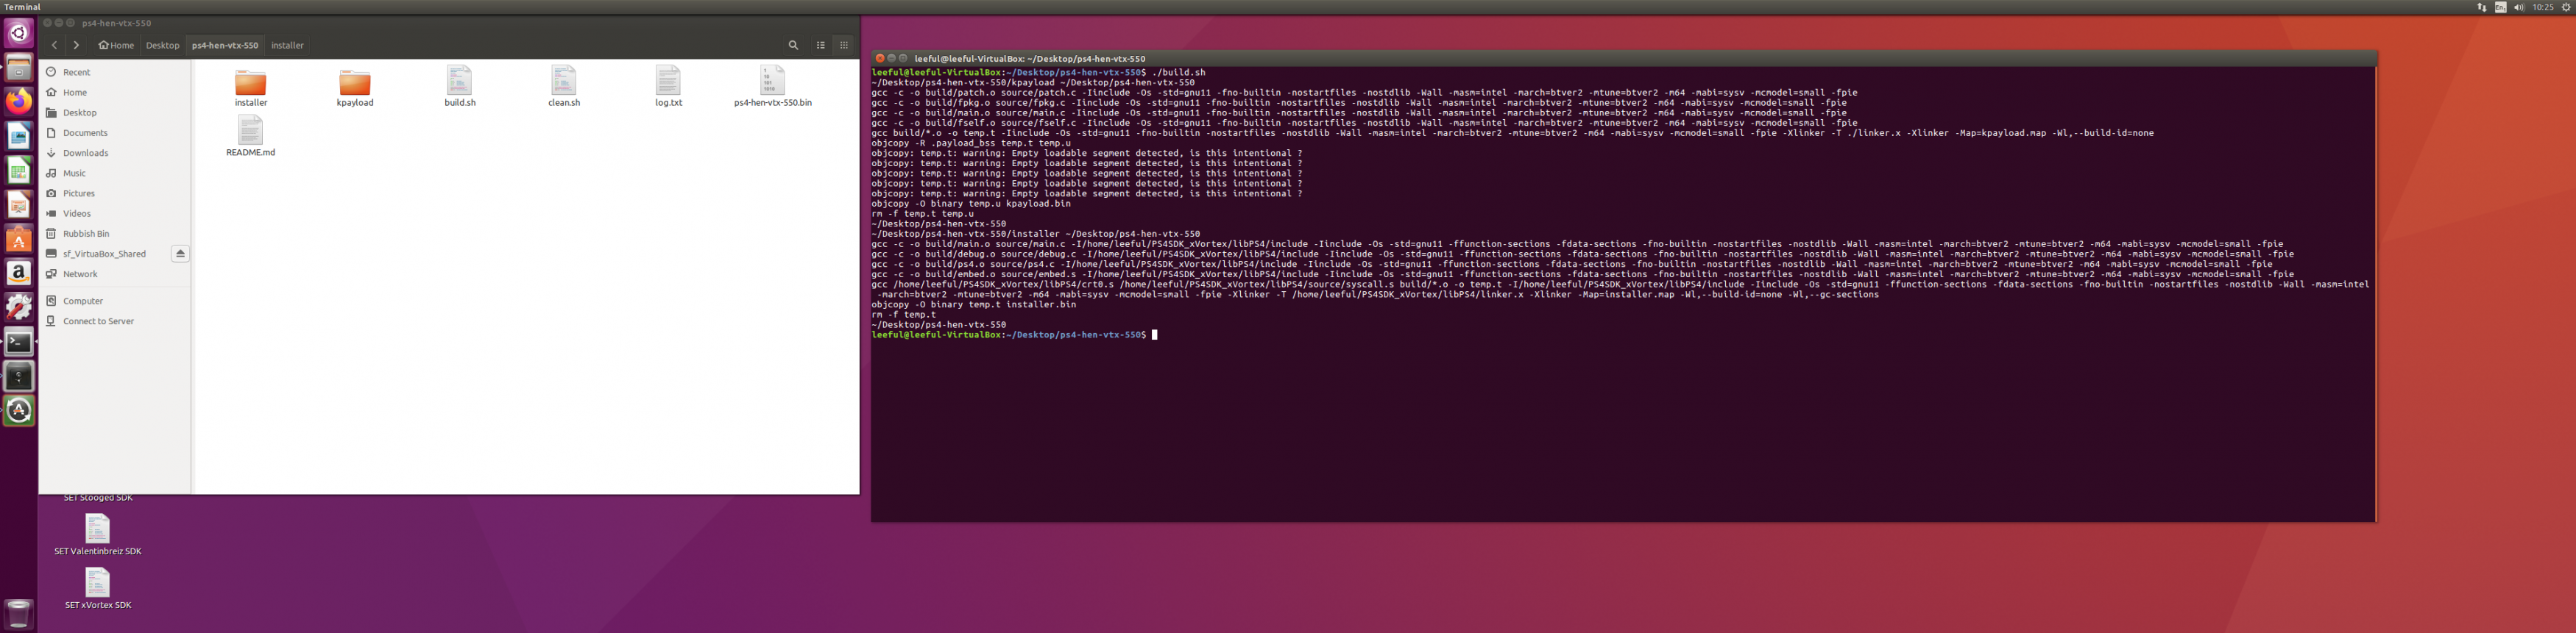
Task: Open Rubbish Bin in the sidebar
Action: click(x=115, y=234)
